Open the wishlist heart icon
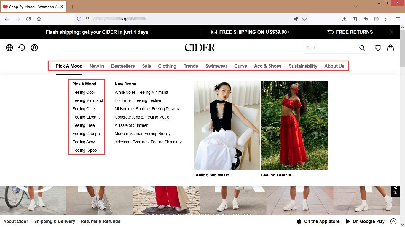This screenshot has width=405, height=227. point(378,48)
